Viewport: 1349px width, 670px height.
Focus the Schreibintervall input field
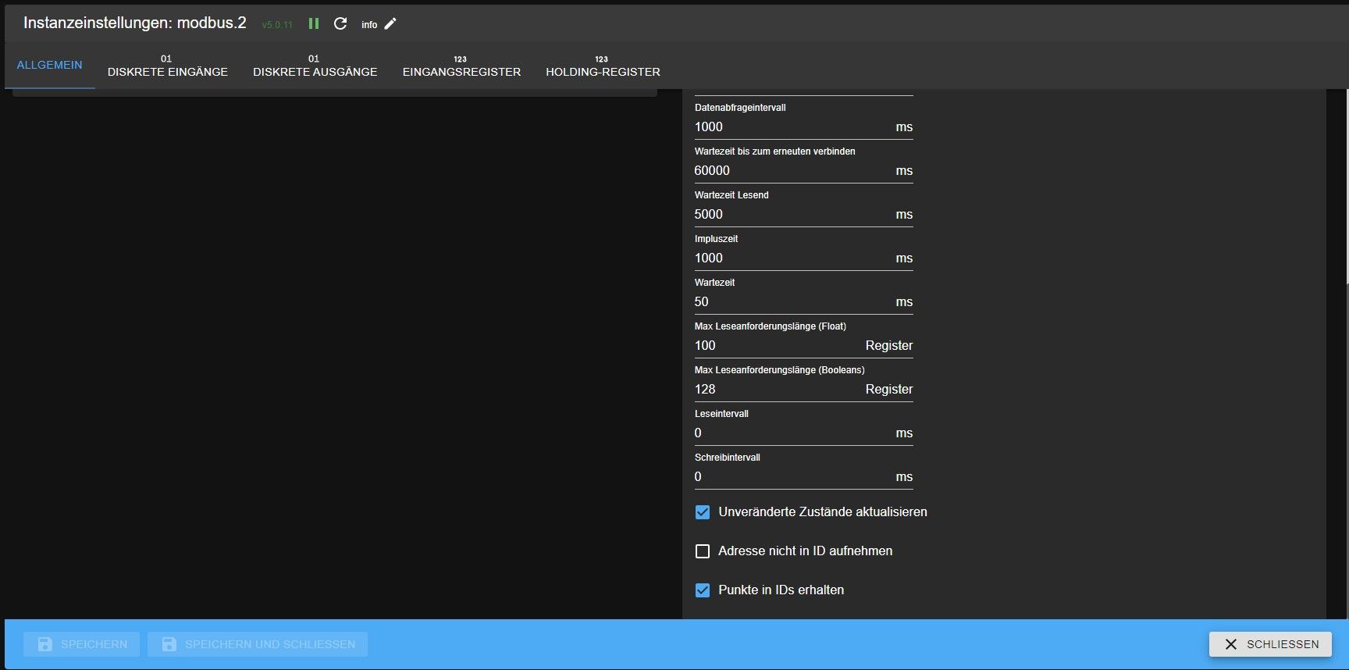(x=788, y=476)
